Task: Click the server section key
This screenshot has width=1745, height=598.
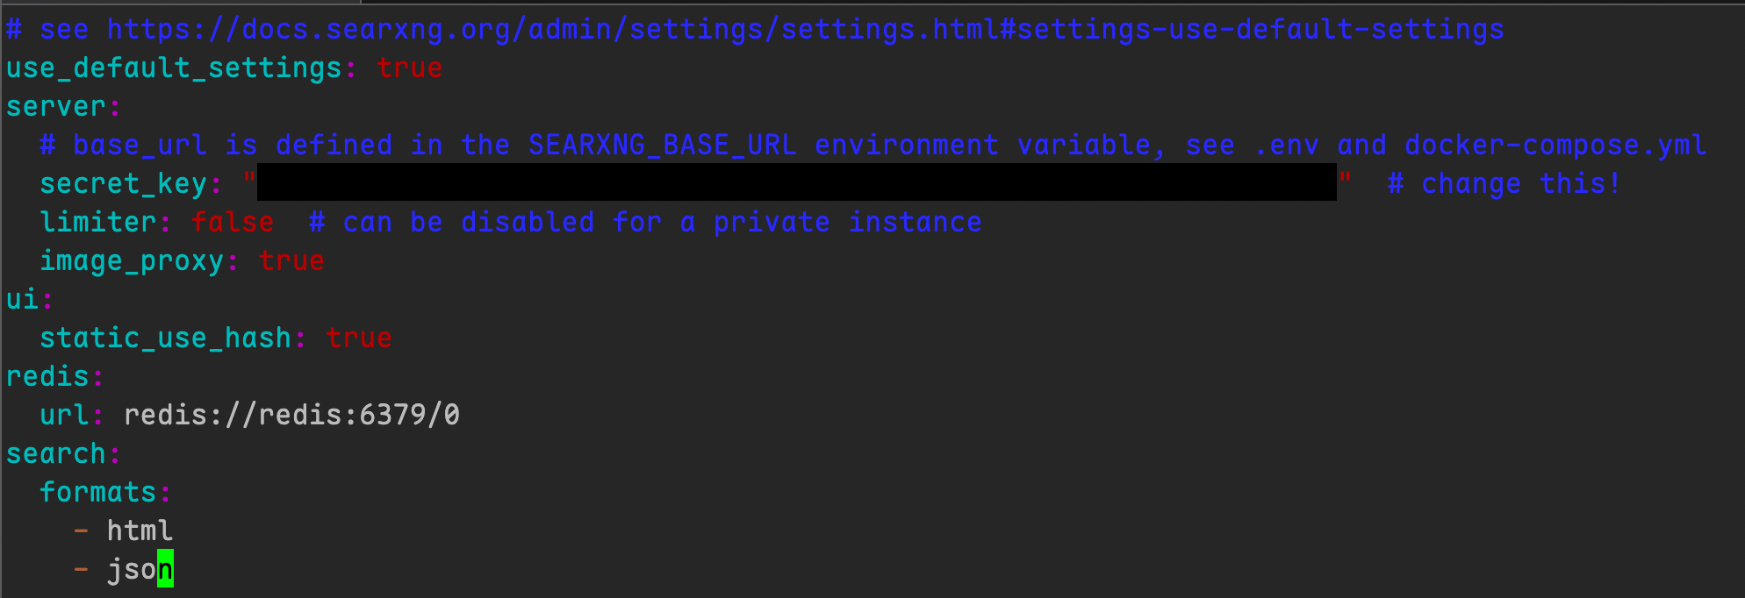Action: click(x=56, y=107)
